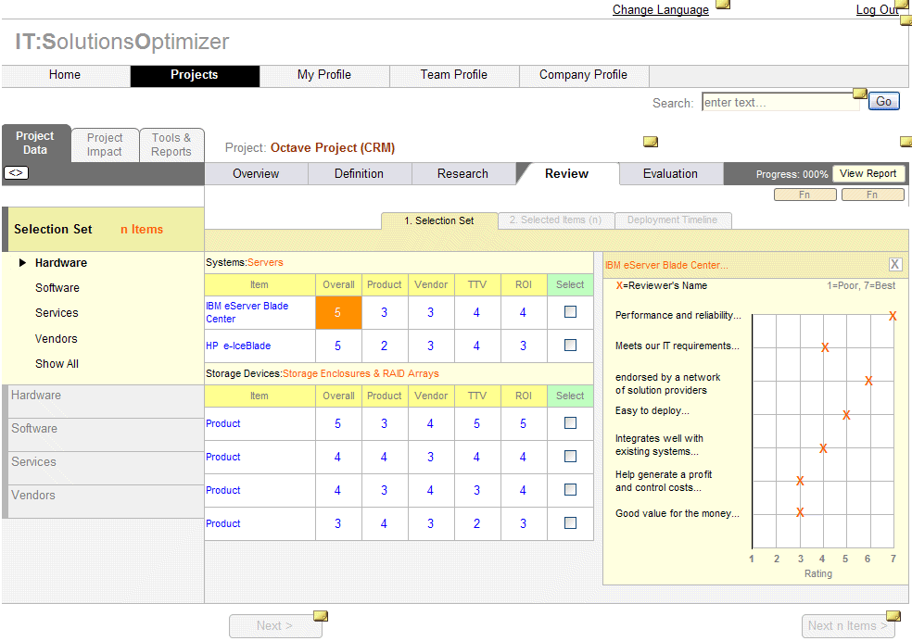Check the fourth storage Product row checkbox

[570, 523]
